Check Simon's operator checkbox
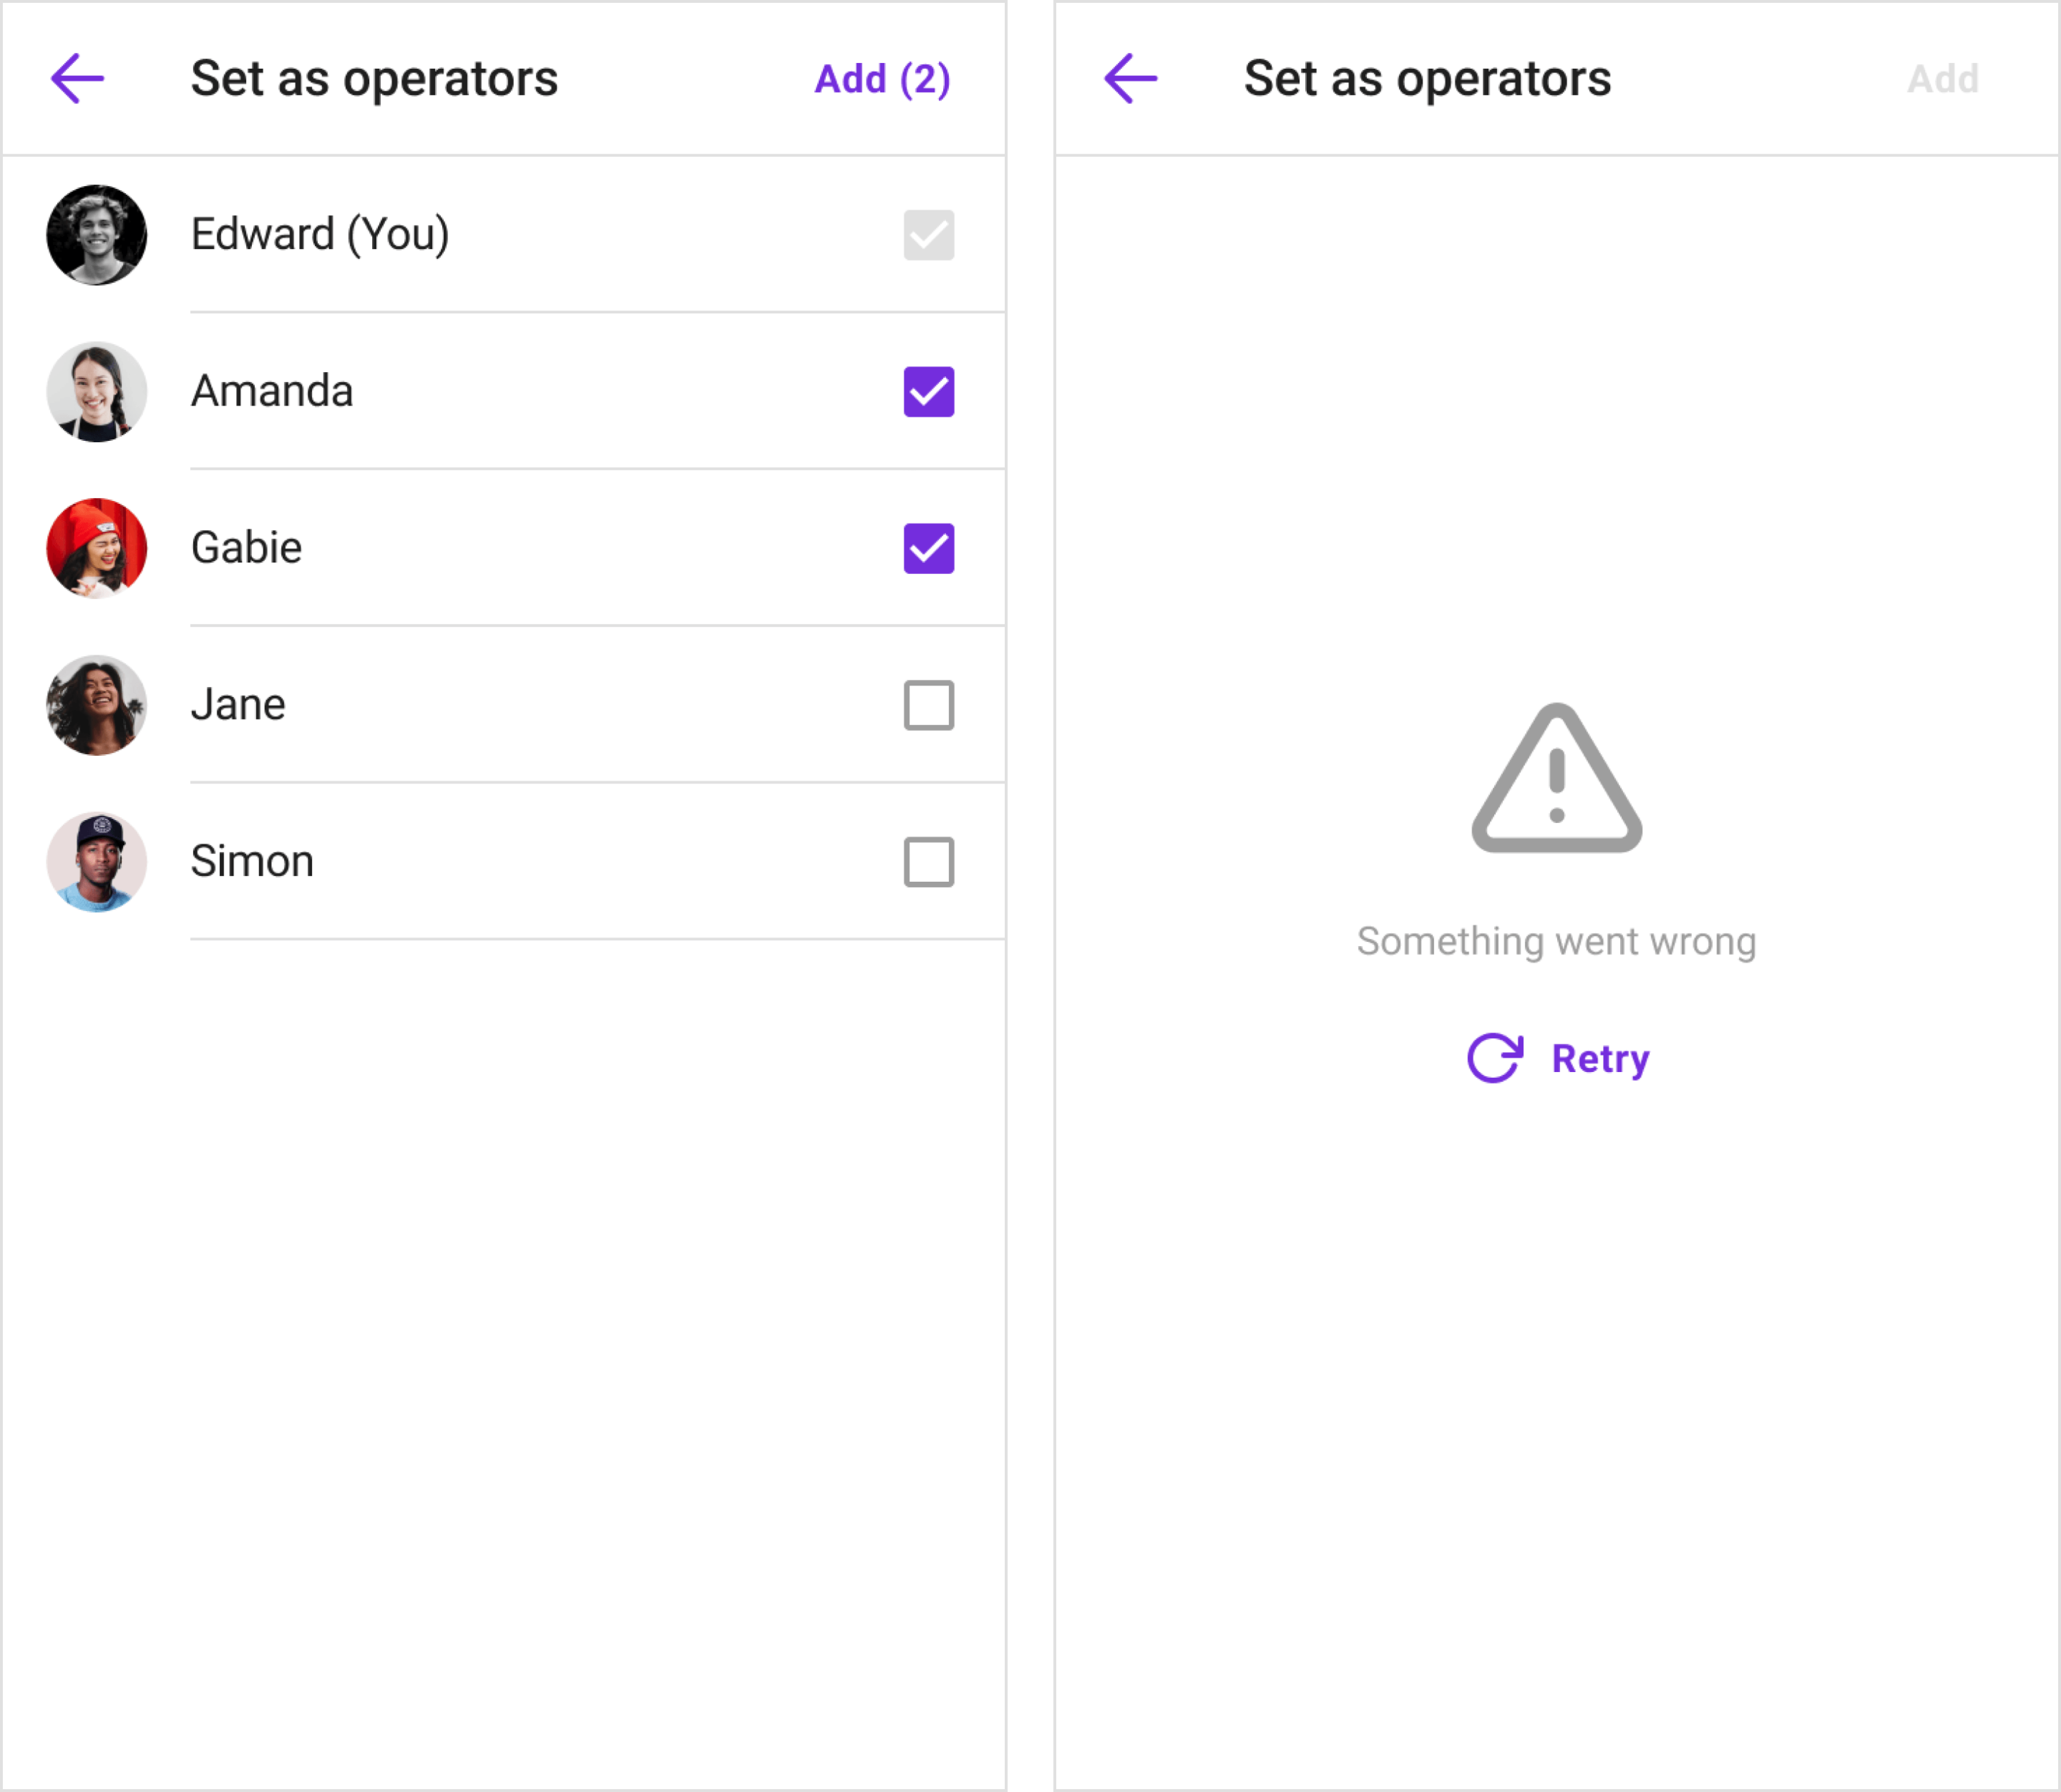This screenshot has height=1792, width=2061. point(928,862)
